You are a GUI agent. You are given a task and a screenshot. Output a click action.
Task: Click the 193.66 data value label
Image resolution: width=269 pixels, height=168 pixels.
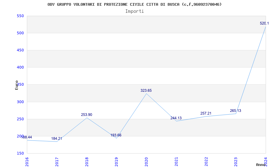point(116,135)
